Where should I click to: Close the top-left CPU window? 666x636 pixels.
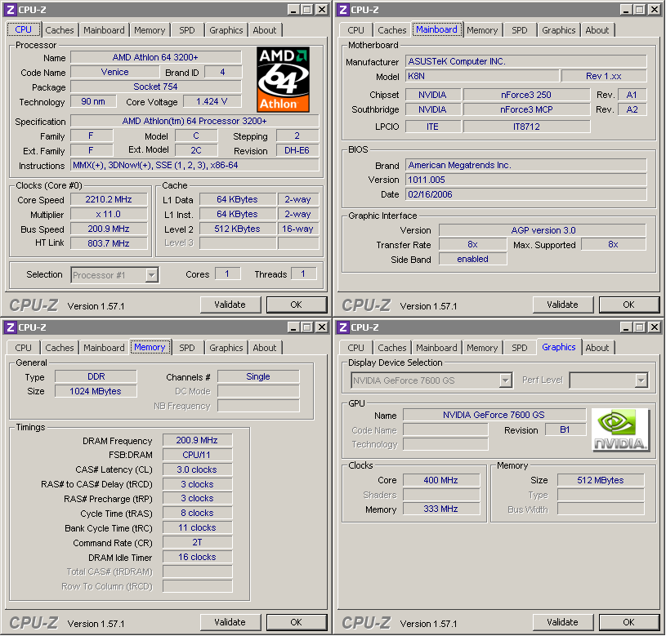(x=322, y=10)
